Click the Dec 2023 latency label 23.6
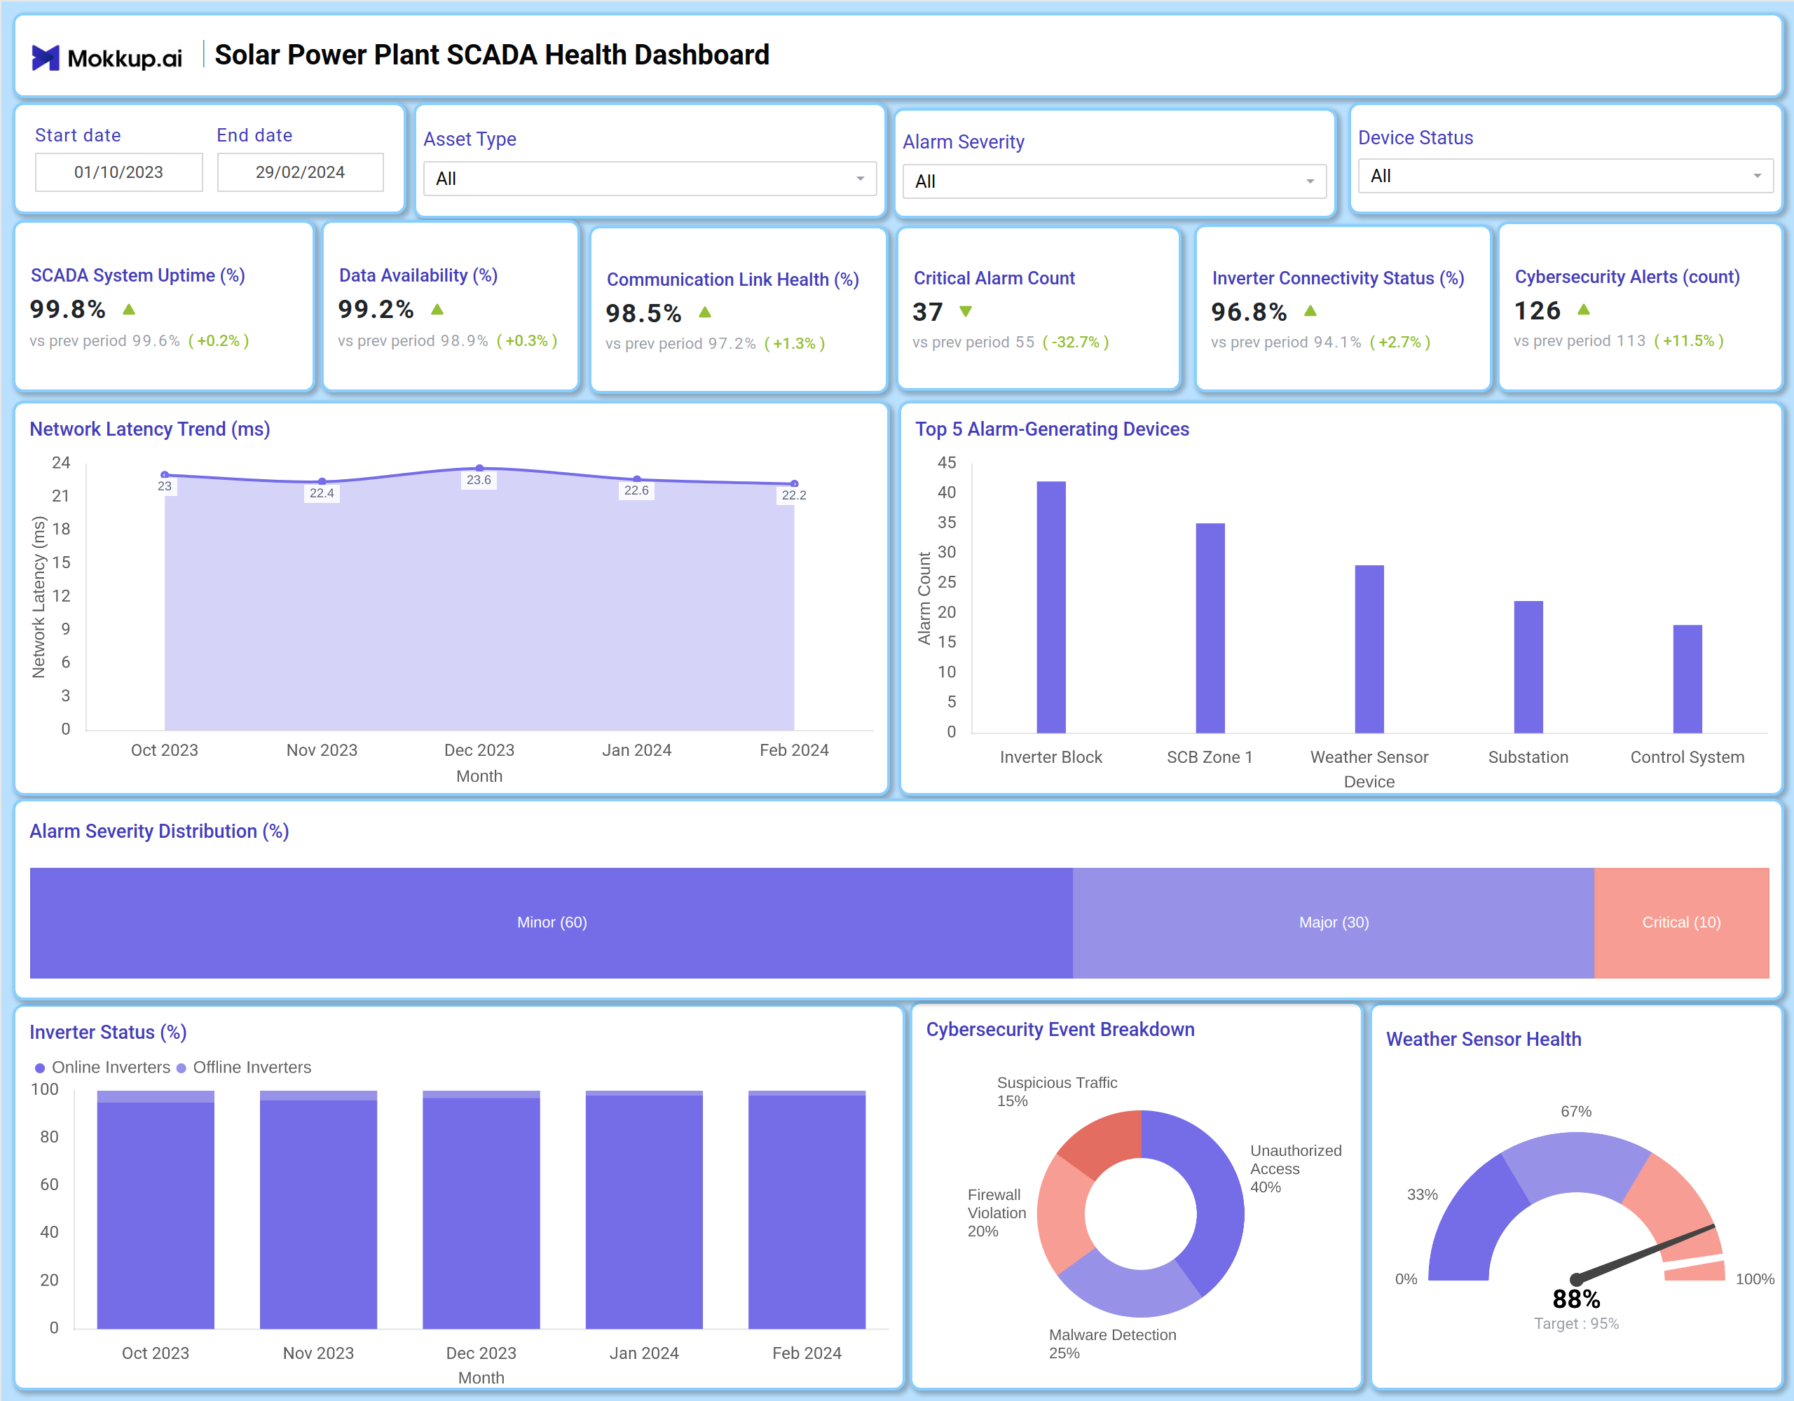This screenshot has width=1794, height=1401. click(479, 480)
